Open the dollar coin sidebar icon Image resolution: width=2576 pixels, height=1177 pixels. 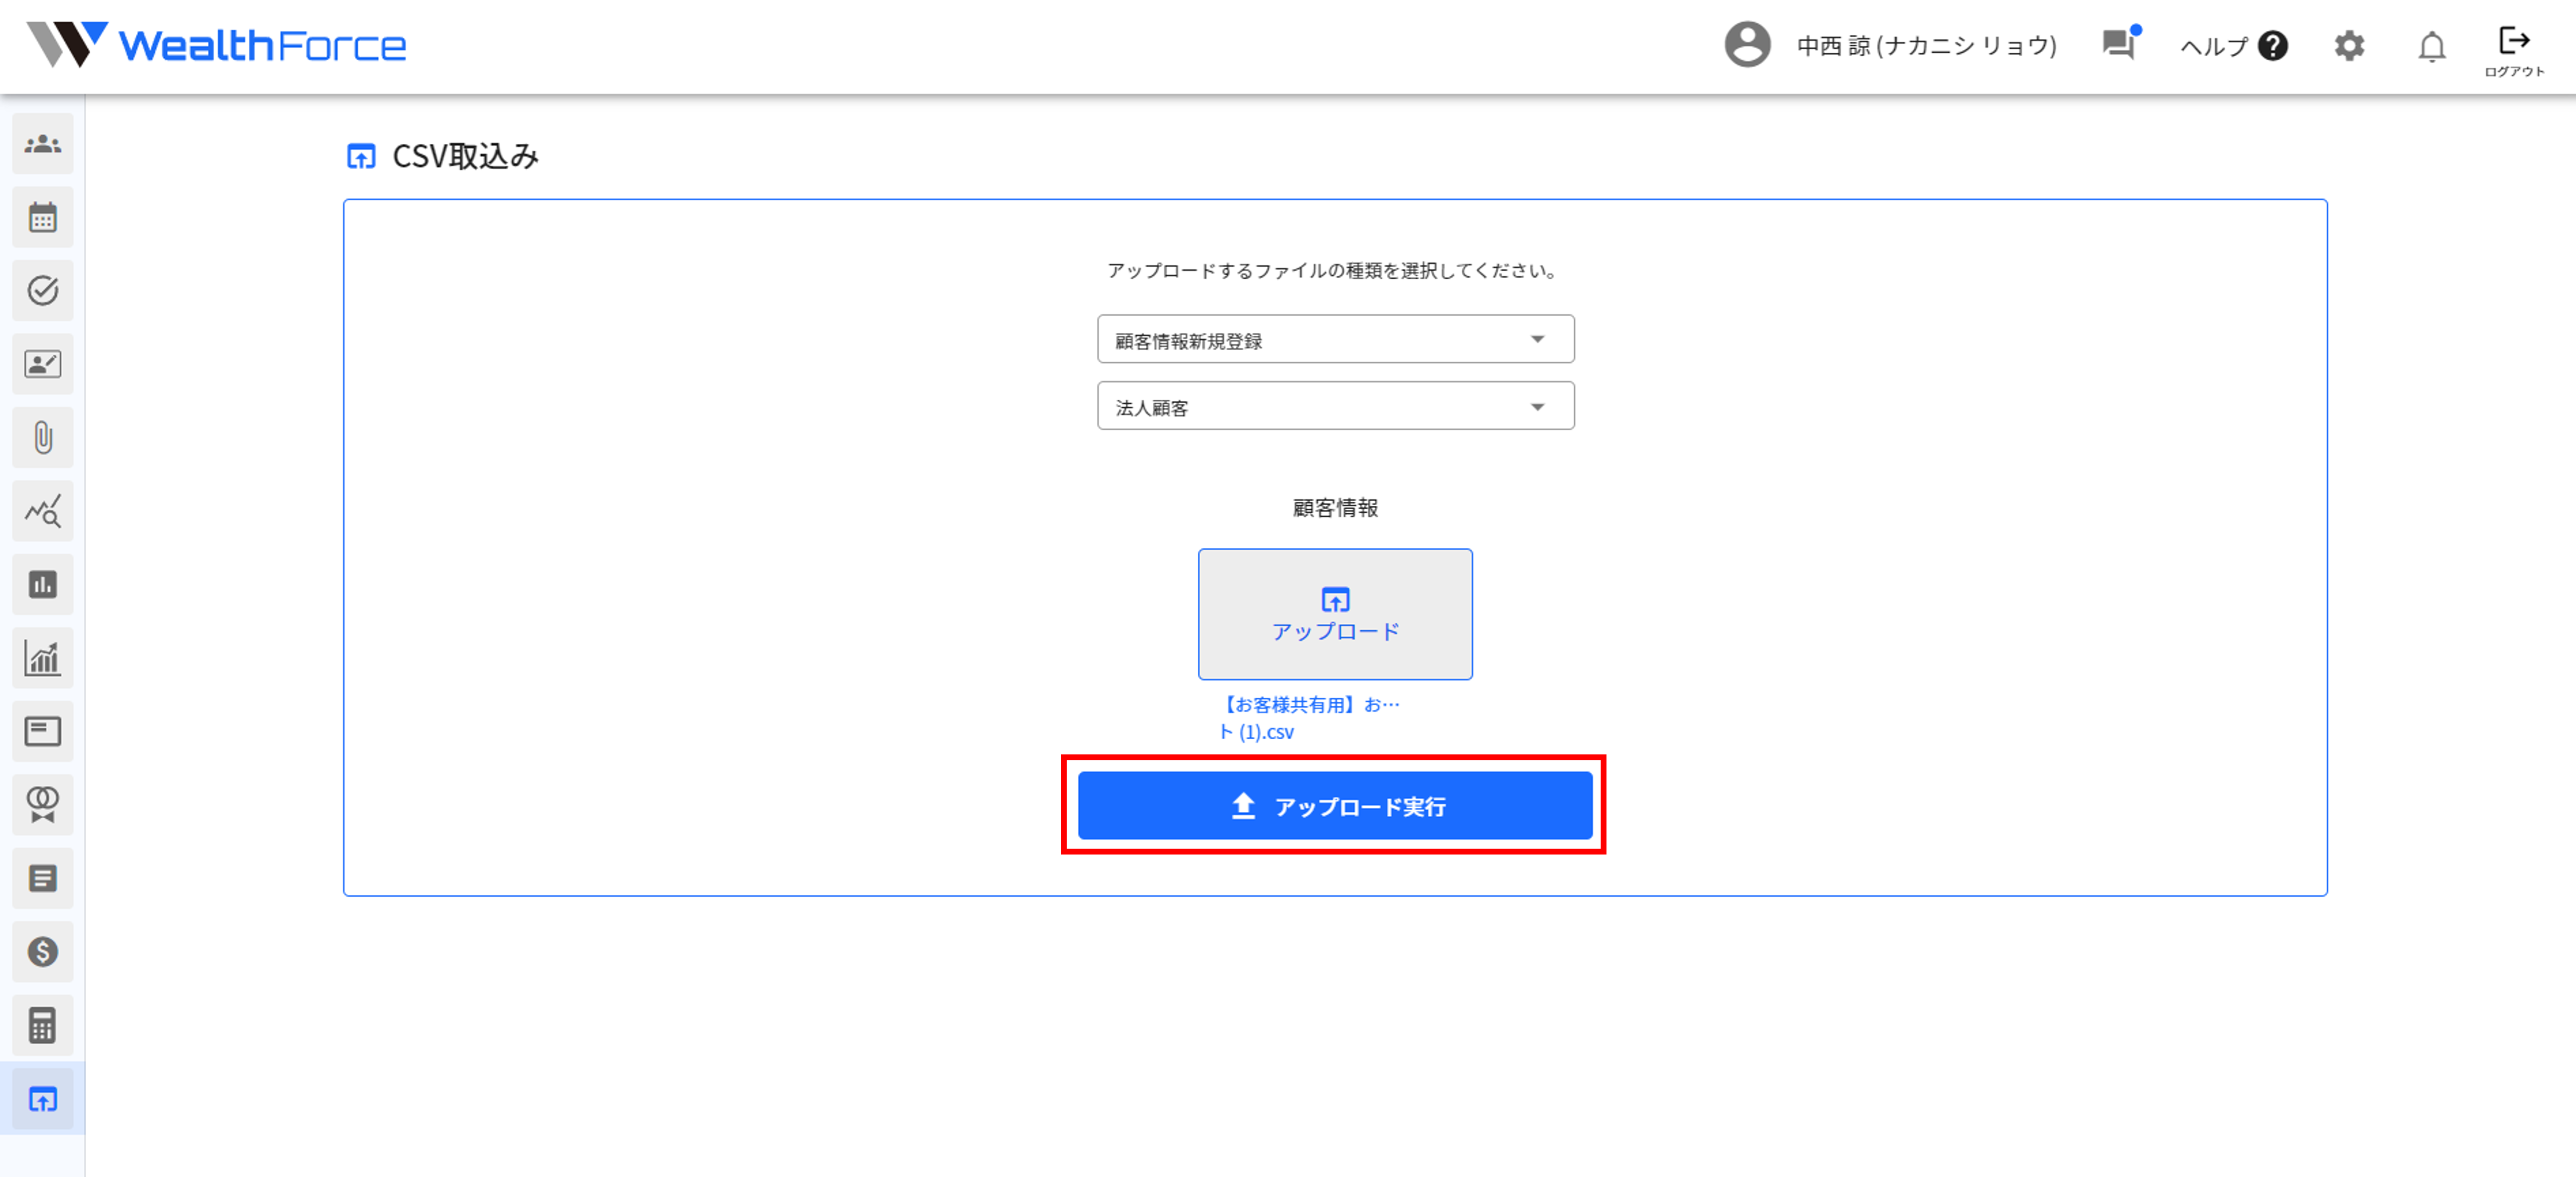pyautogui.click(x=42, y=952)
